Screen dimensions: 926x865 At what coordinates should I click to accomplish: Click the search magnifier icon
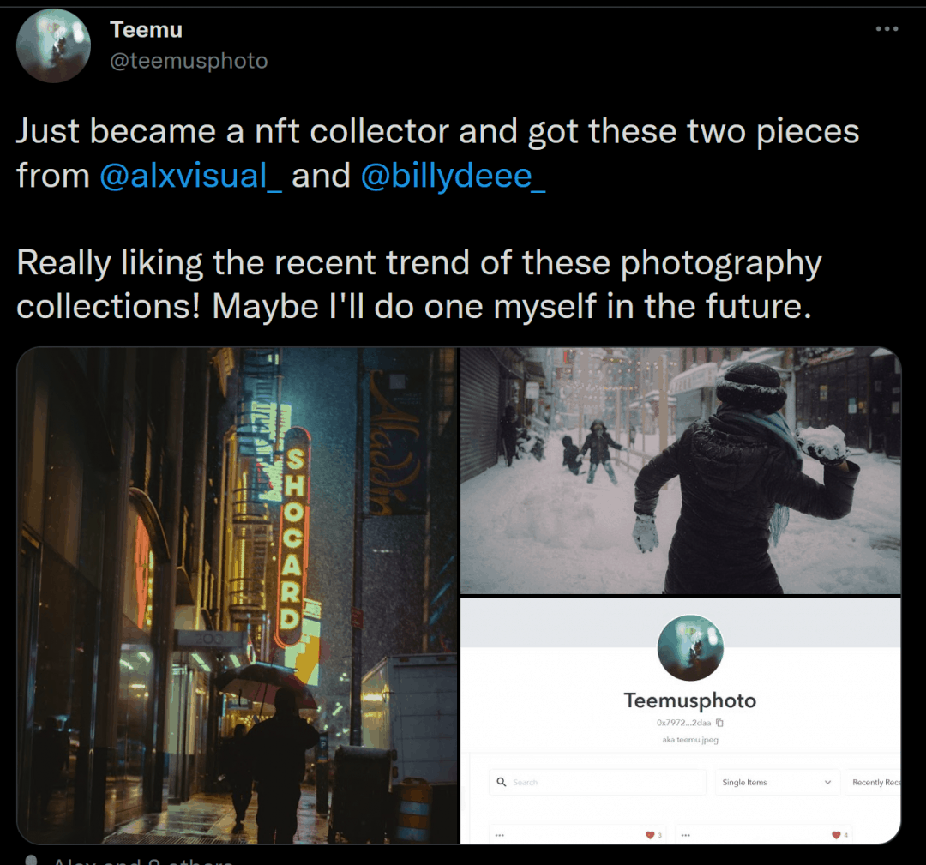click(x=501, y=782)
